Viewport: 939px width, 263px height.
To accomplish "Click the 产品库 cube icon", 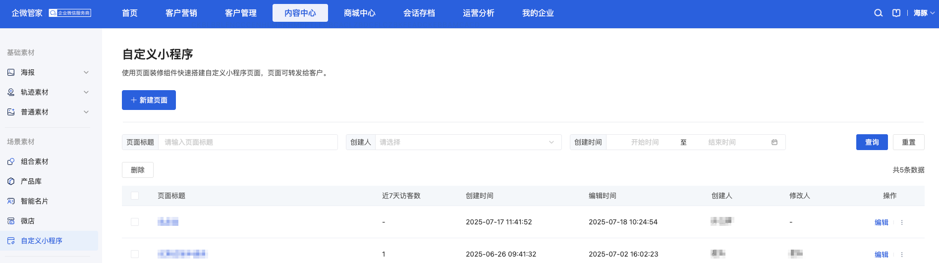I will click(11, 181).
